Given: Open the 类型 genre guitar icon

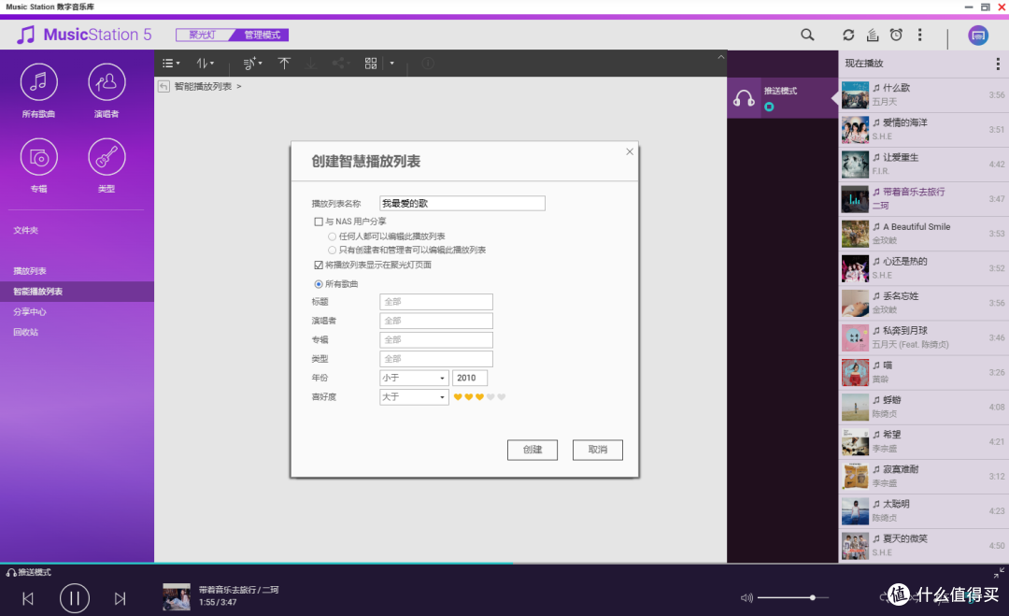Looking at the screenshot, I should click(107, 157).
